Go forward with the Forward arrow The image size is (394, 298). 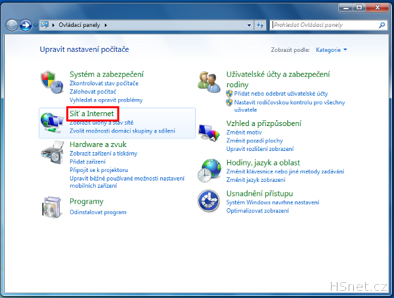click(x=26, y=25)
